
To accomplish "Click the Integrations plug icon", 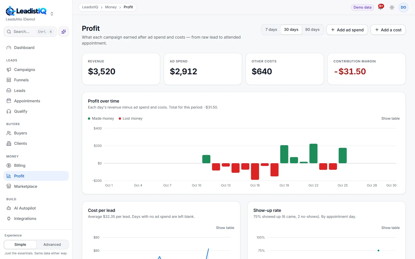I will 9,219.
